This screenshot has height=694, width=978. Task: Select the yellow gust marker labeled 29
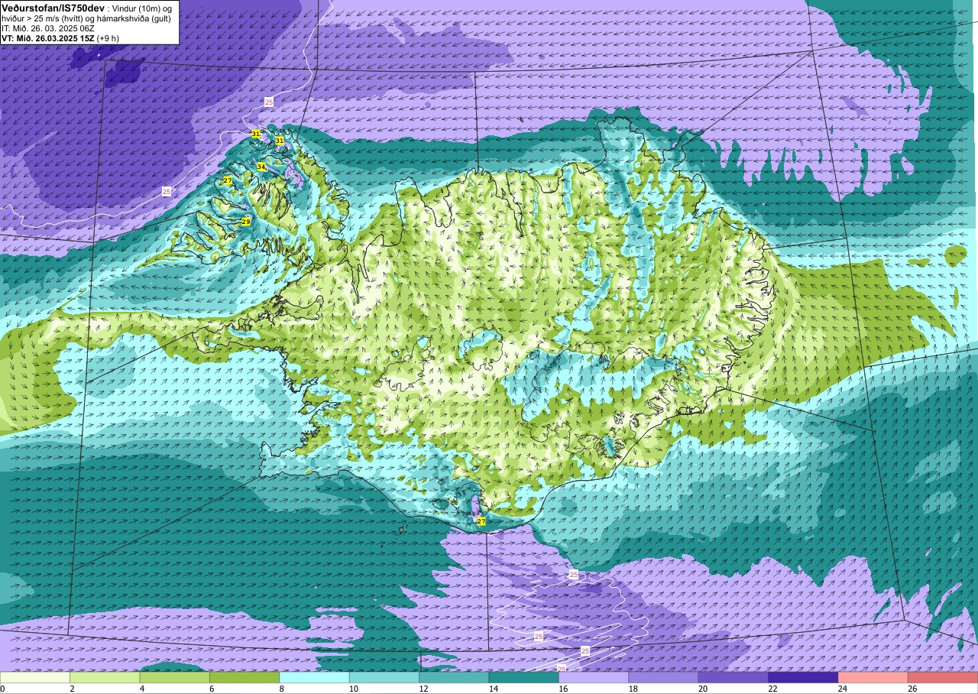pyautogui.click(x=246, y=222)
